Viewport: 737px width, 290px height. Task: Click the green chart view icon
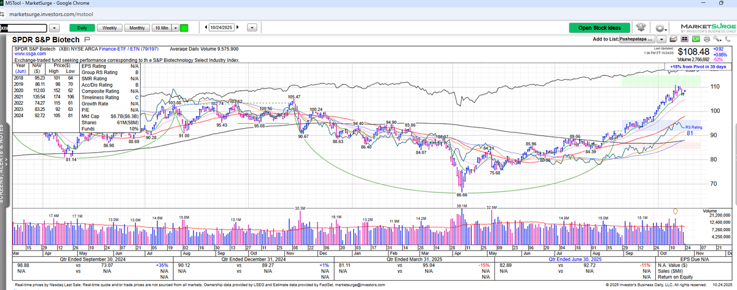tap(696, 39)
